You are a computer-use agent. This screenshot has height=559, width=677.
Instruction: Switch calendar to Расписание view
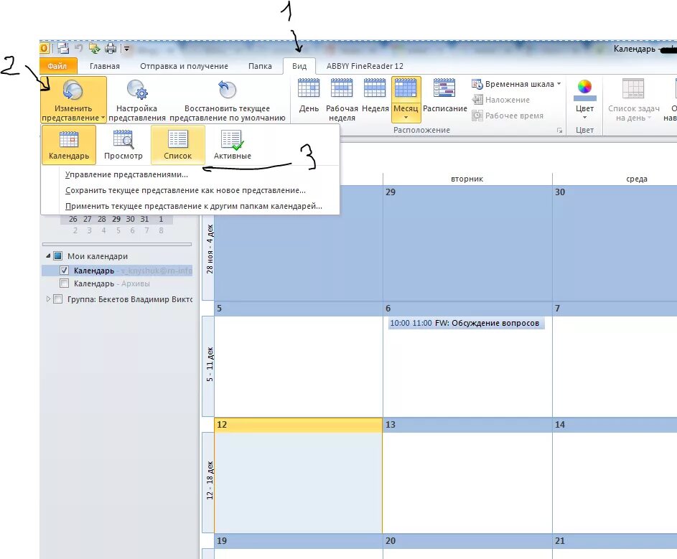click(444, 95)
